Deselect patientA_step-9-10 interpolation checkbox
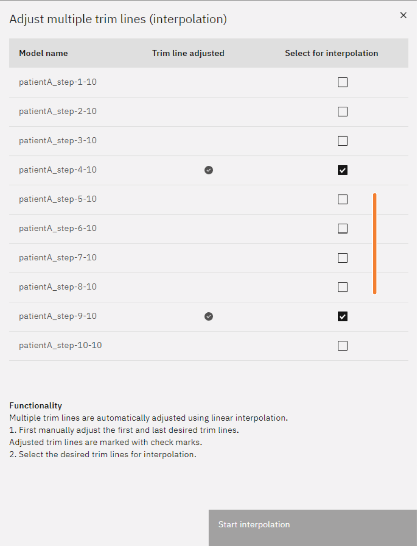This screenshot has width=417, height=546. coord(343,316)
